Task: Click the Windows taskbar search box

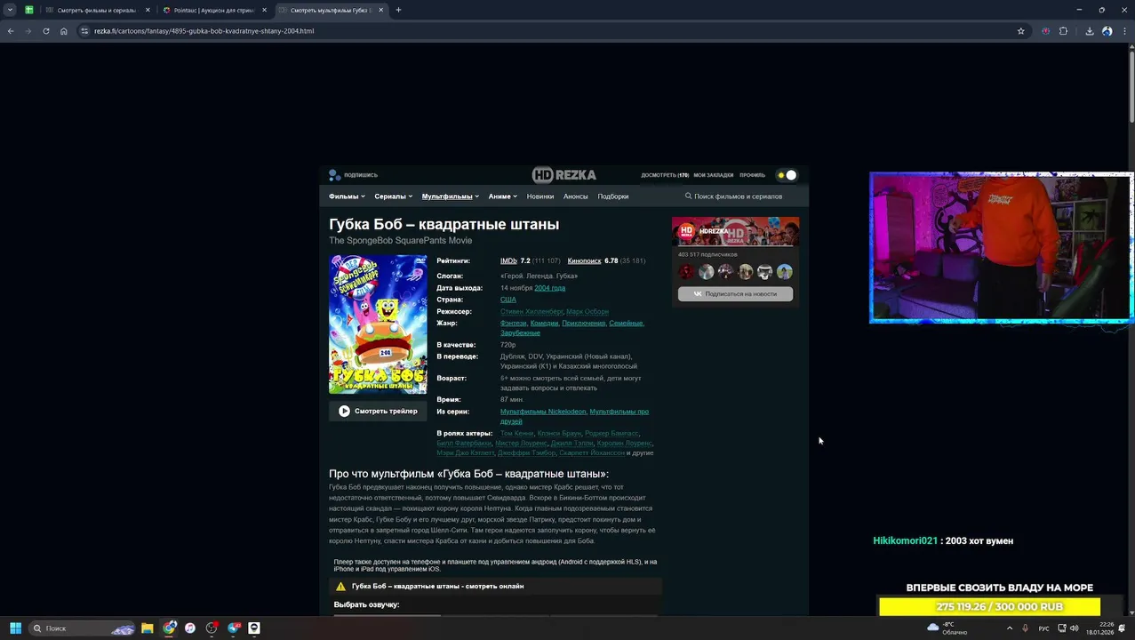Action: (83, 628)
